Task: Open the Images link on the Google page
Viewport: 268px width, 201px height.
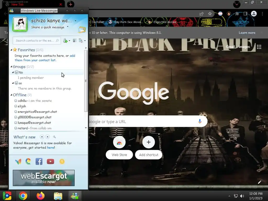Action: click(x=244, y=47)
